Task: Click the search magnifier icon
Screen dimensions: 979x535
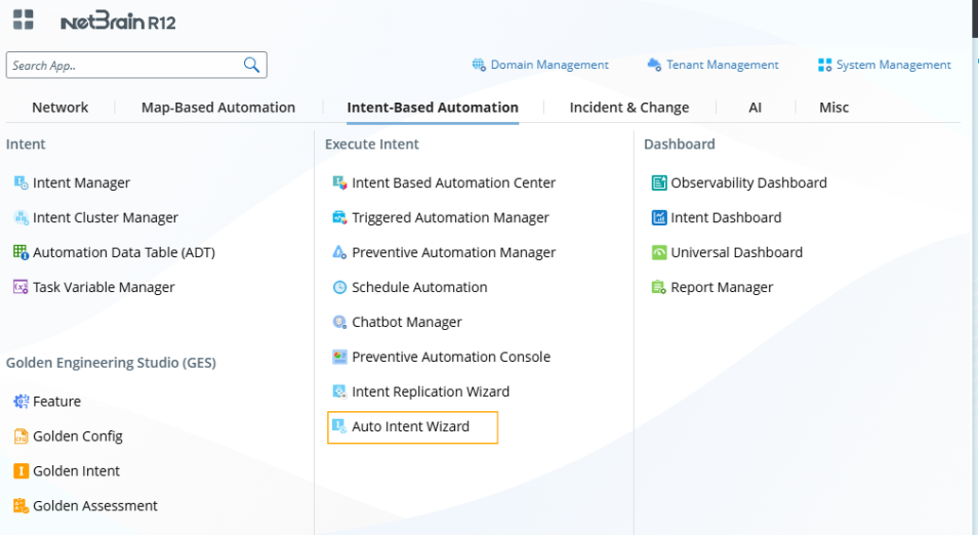Action: [252, 64]
